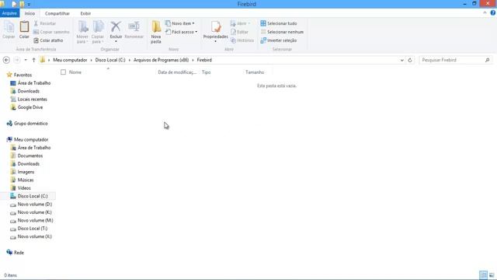This screenshot has width=497, height=280.
Task: Open Downloads under Favoritos
Action: point(29,91)
